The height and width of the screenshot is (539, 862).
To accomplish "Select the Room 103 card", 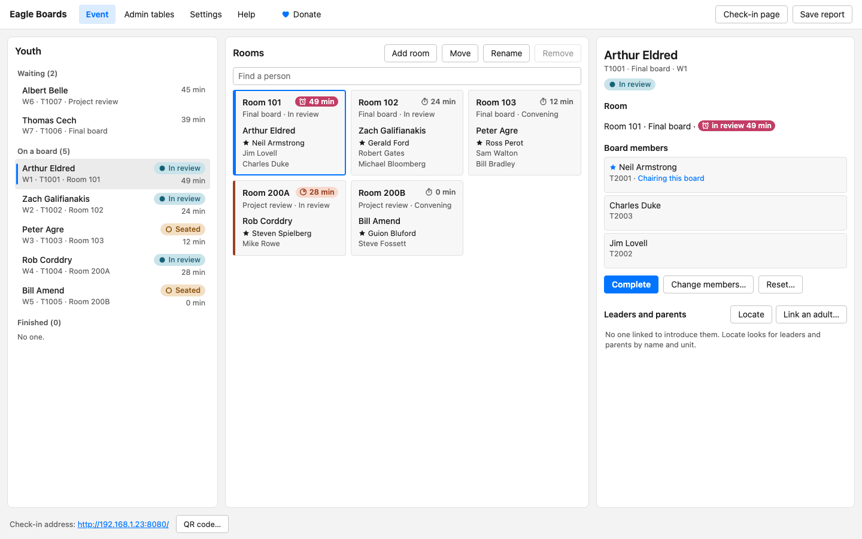I will (524, 132).
